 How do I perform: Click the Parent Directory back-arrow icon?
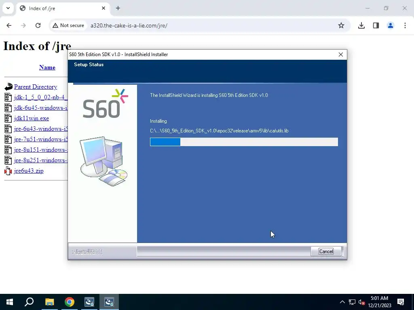tap(8, 87)
